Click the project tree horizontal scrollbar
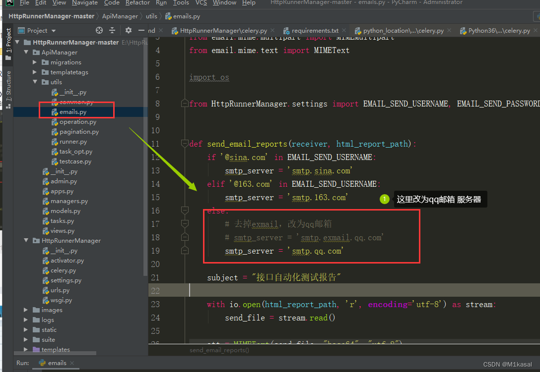540x372 pixels. (55, 353)
